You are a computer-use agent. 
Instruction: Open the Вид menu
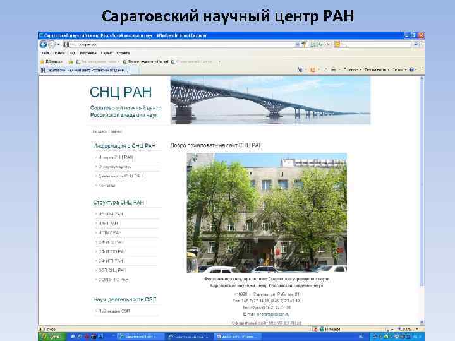coord(72,53)
